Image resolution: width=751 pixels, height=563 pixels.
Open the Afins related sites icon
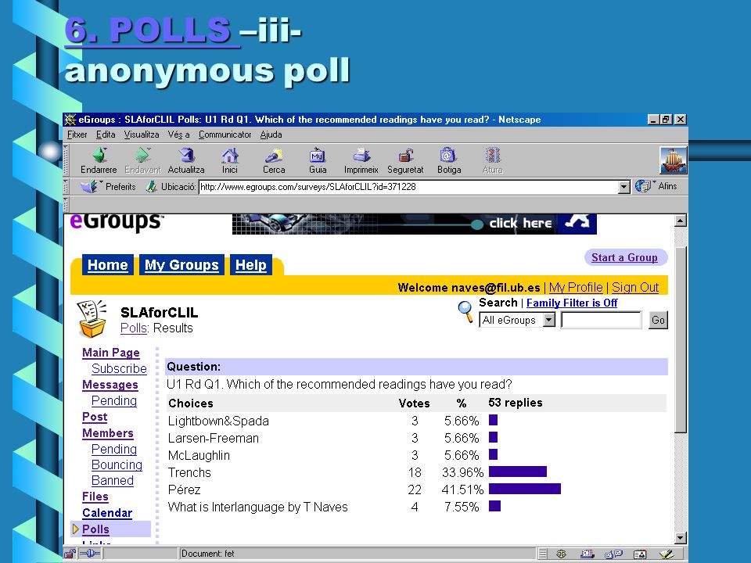(x=643, y=186)
